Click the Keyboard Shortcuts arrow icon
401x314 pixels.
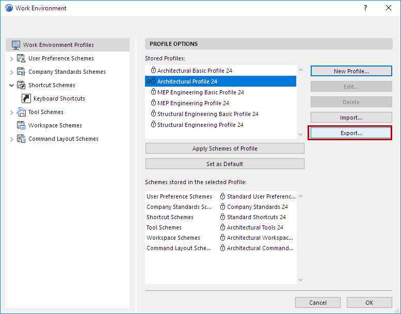point(26,98)
